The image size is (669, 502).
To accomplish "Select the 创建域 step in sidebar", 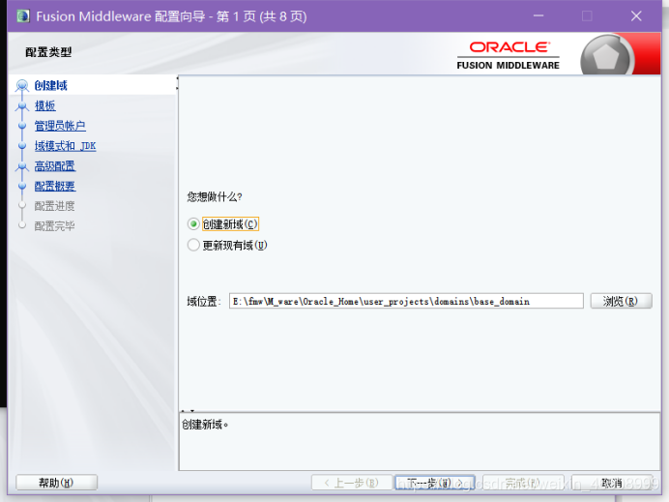I will tap(51, 85).
